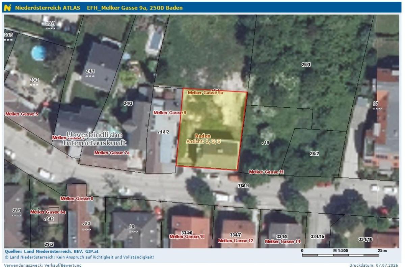Click the highlighted yellow parcel Melker Gasse 9a
Viewport: 405px width, 268px height.
(x=212, y=130)
